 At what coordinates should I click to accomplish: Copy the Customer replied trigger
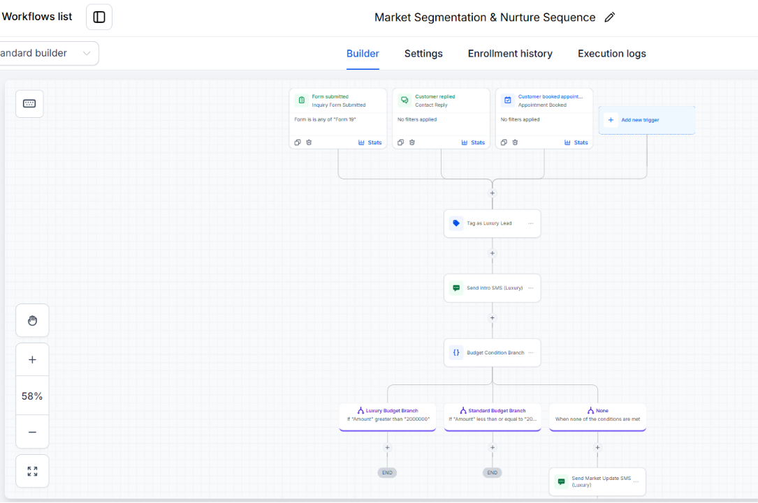(400, 142)
